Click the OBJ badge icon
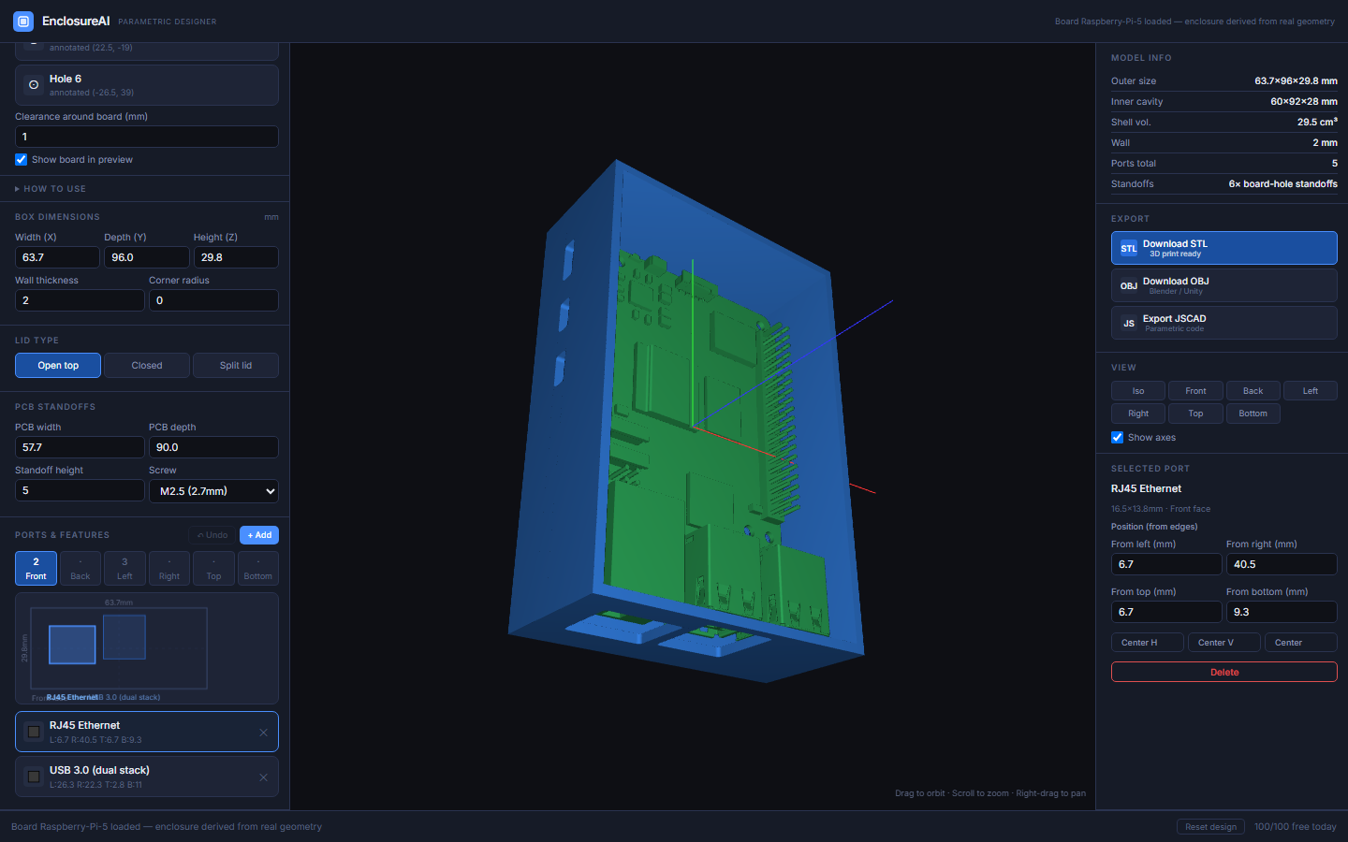 [x=1129, y=285]
